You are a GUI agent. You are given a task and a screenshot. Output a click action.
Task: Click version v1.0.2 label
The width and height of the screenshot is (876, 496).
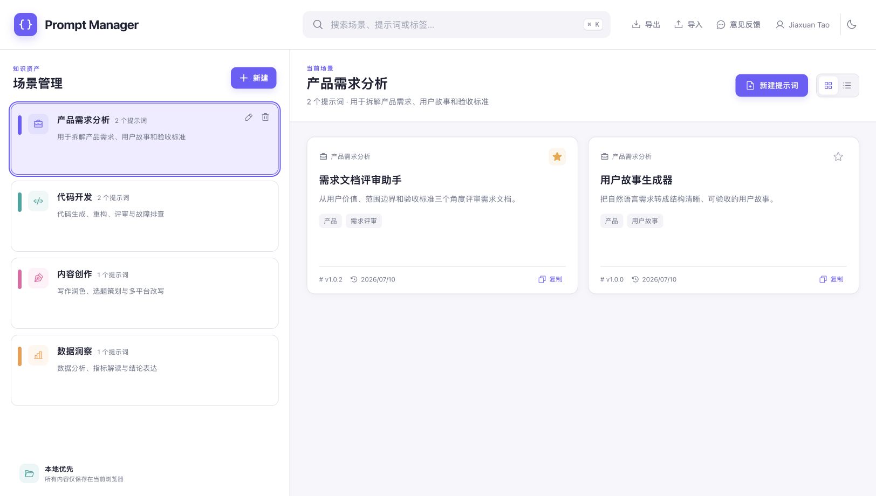tap(331, 279)
